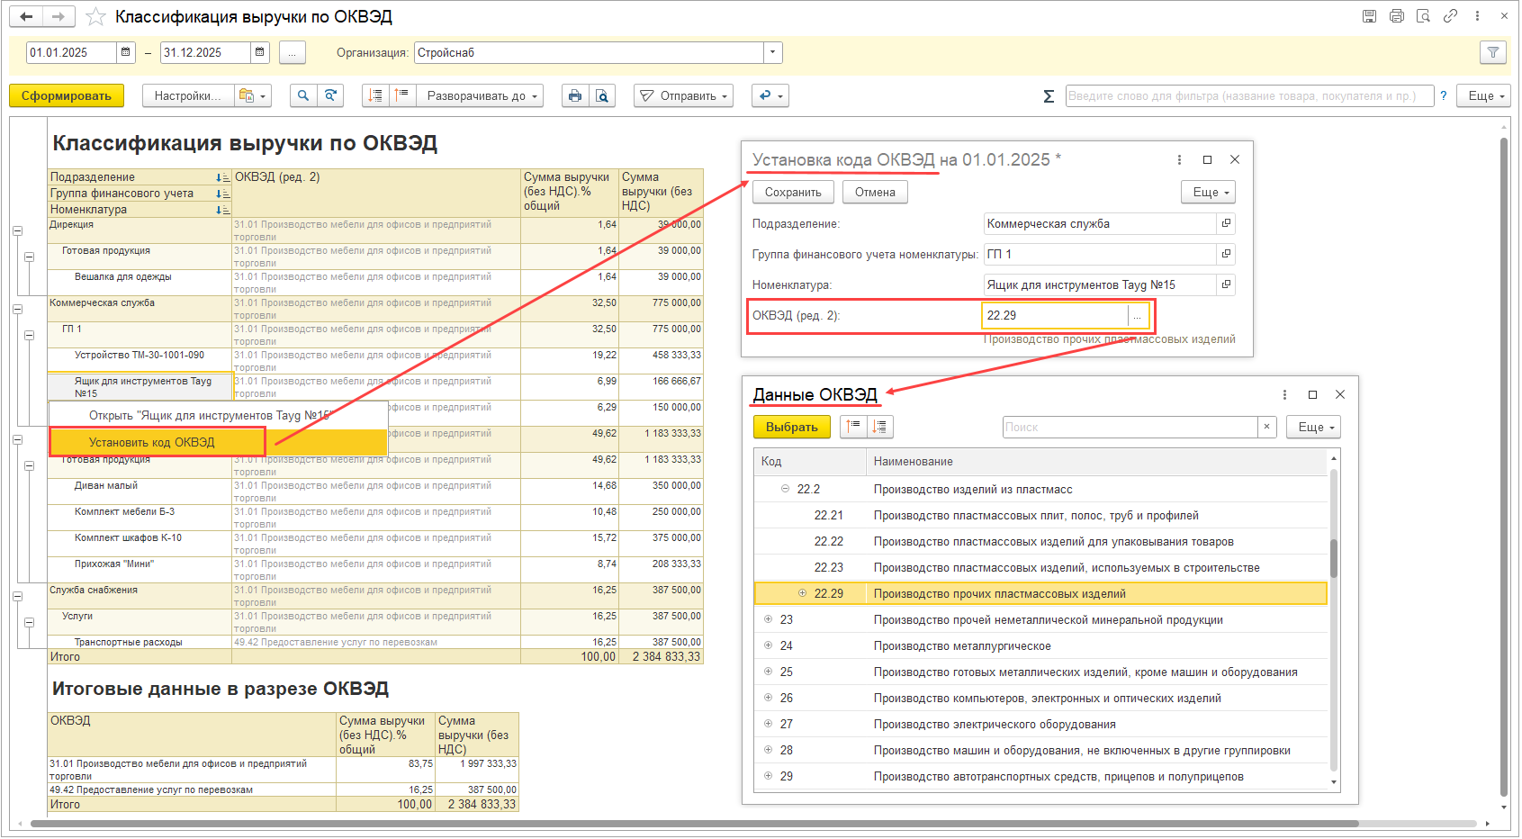1522x839 pixels.
Task: Click the funnel filter icon
Action: click(x=1493, y=52)
